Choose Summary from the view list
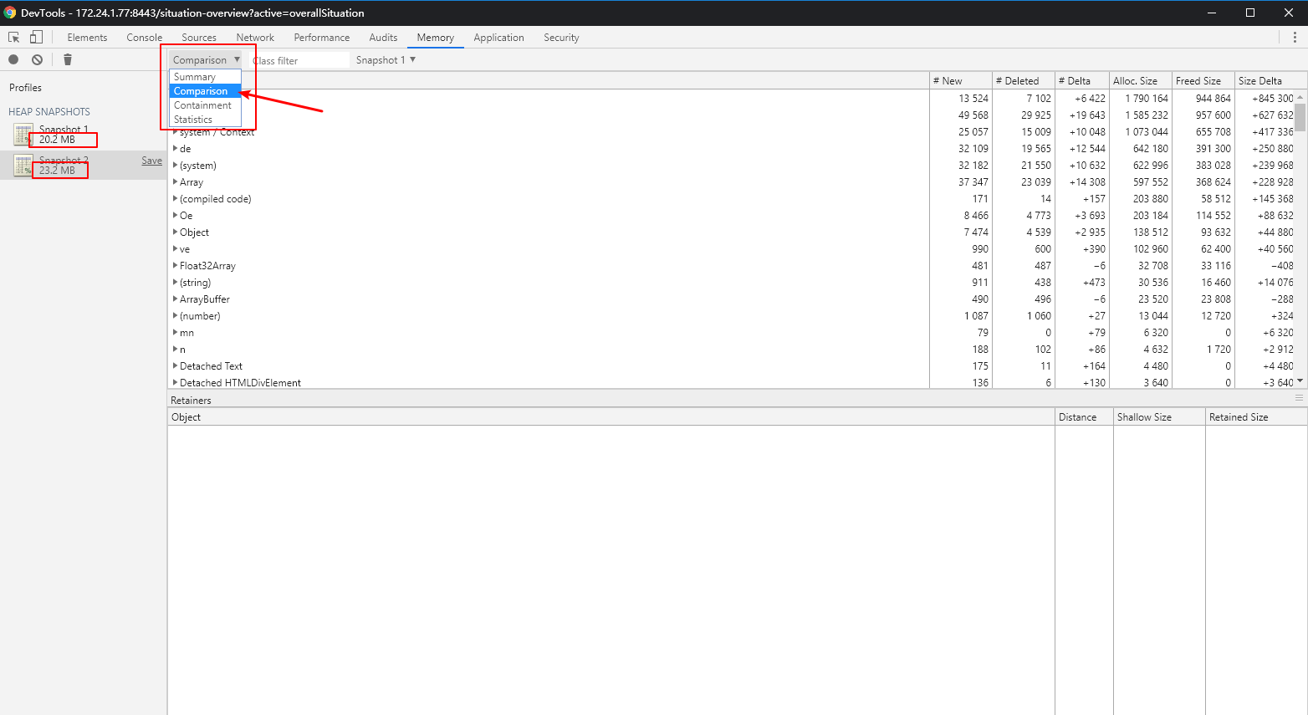The width and height of the screenshot is (1308, 715). tap(205, 77)
